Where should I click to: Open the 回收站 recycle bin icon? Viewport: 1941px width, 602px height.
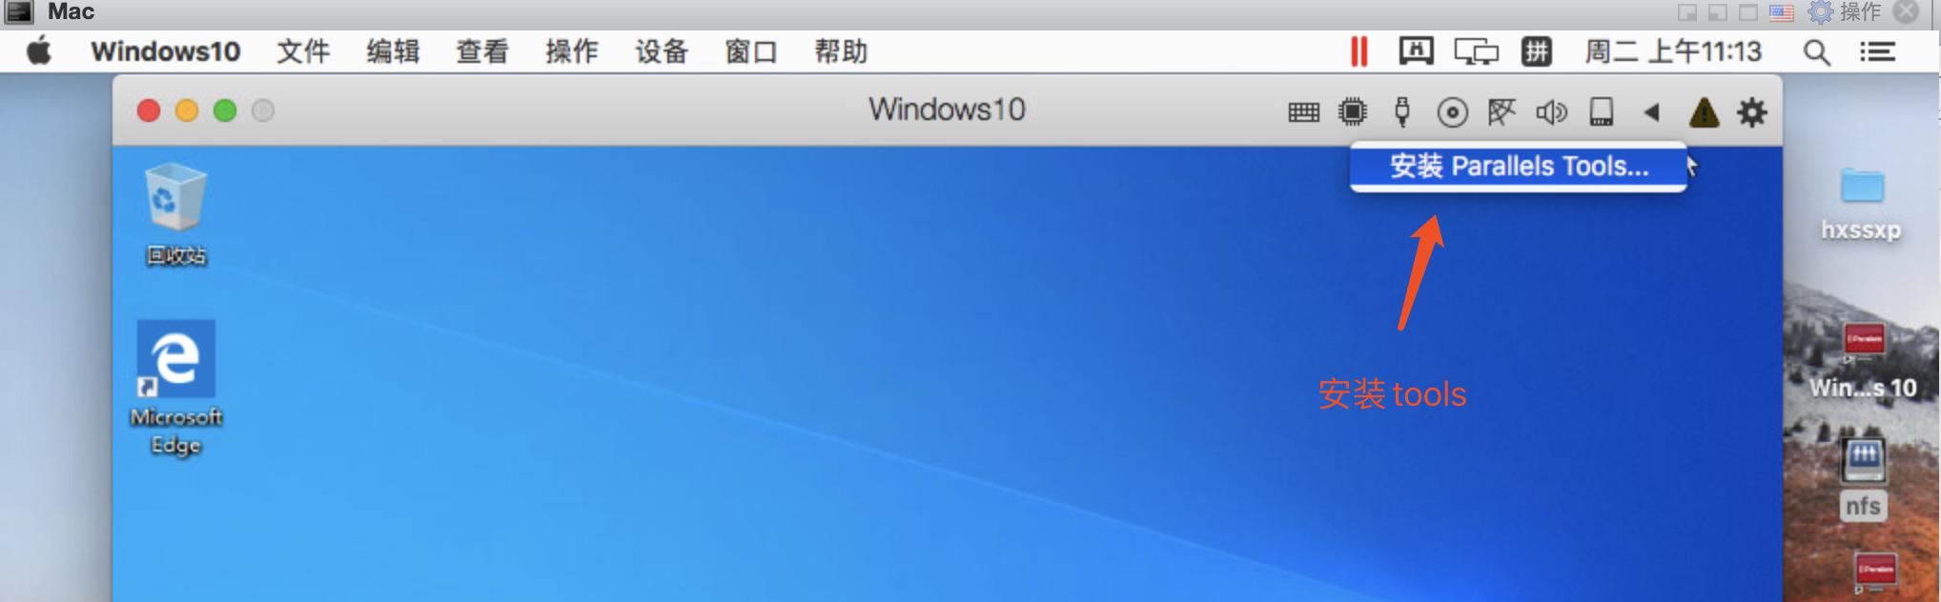[x=175, y=213]
